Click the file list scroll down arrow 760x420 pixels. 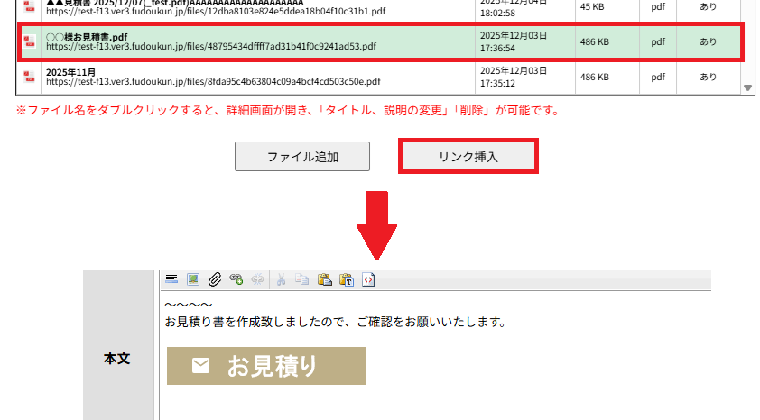(x=747, y=87)
